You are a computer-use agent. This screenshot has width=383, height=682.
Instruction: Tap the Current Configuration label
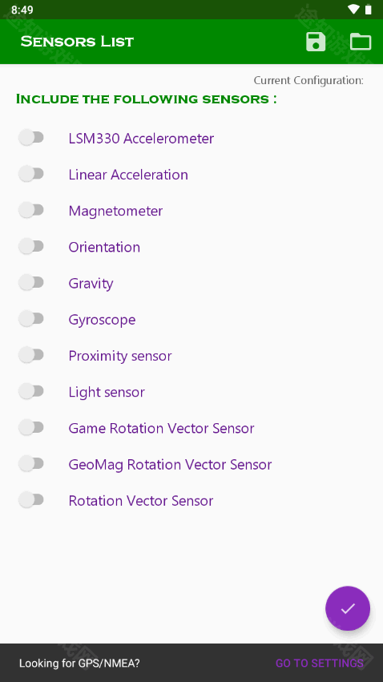pos(308,80)
